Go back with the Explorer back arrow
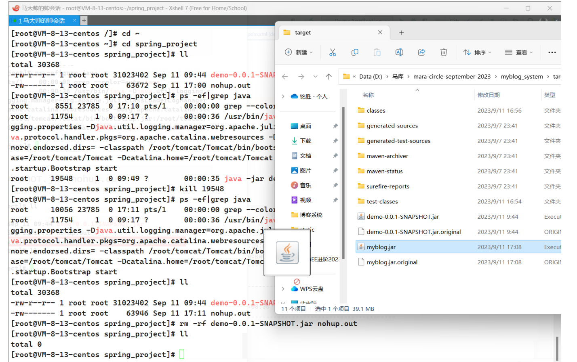 point(285,76)
